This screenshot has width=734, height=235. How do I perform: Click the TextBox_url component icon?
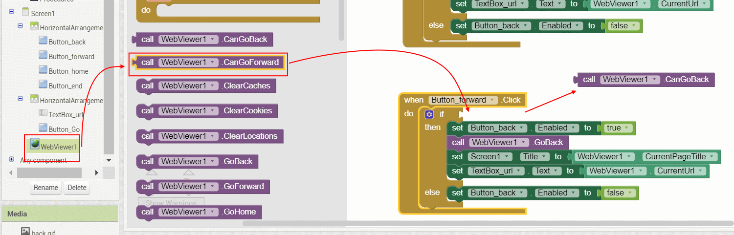43,114
